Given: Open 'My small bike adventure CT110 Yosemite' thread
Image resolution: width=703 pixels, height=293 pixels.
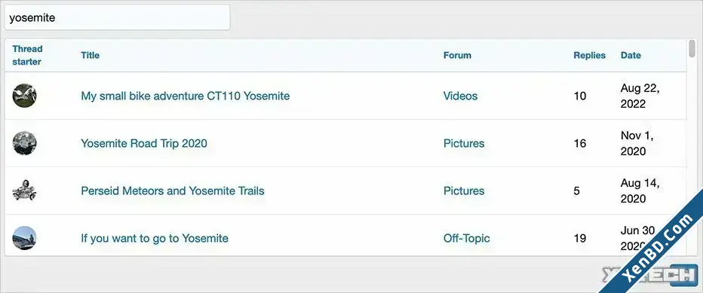Looking at the screenshot, I should [x=185, y=96].
